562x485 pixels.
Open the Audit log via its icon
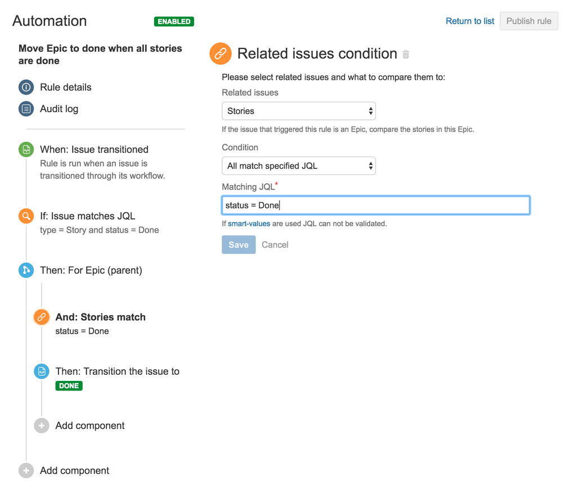pyautogui.click(x=25, y=109)
